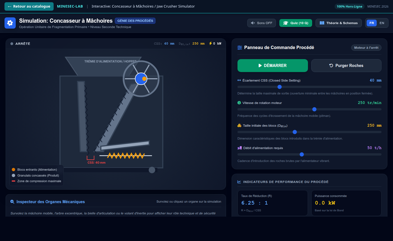This screenshot has height=241, width=393.
Task: Click the red CSS gap bracket marker
Action: click(x=90, y=158)
